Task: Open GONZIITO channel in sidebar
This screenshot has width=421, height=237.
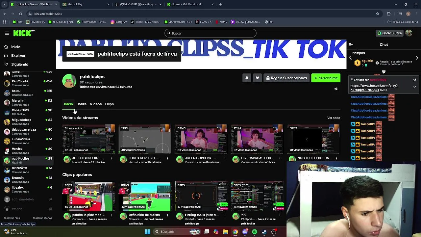Action: [x=28, y=170]
